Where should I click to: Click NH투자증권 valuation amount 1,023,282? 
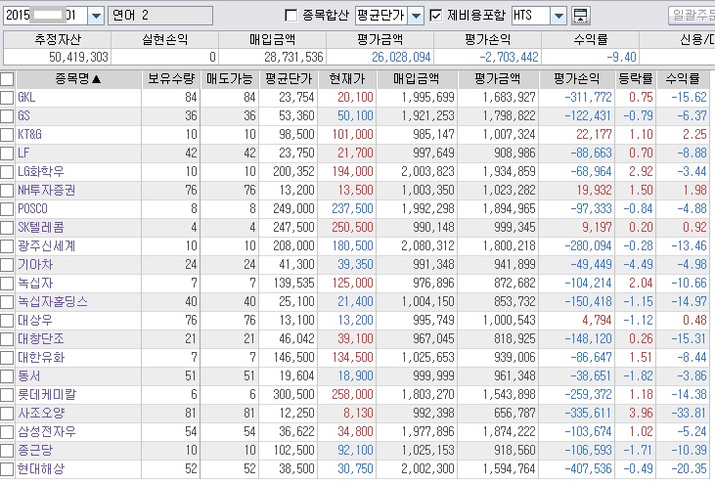point(510,191)
